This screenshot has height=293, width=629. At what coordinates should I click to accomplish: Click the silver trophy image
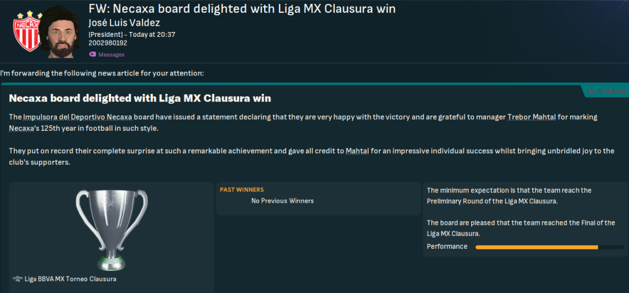click(111, 227)
